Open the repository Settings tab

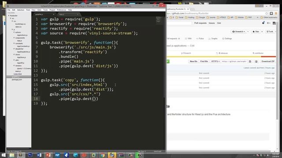coord(227,39)
